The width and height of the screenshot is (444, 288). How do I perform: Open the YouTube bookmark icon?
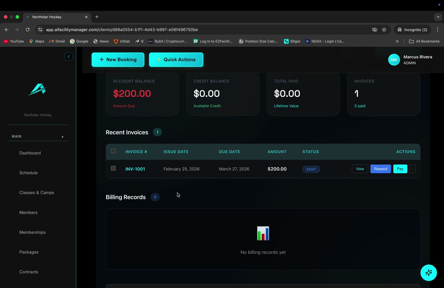coord(5,41)
